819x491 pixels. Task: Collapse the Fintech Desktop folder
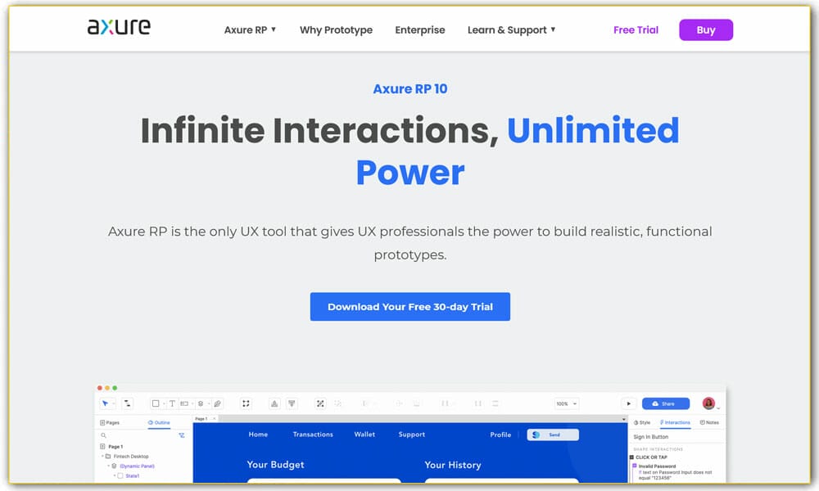tap(101, 456)
